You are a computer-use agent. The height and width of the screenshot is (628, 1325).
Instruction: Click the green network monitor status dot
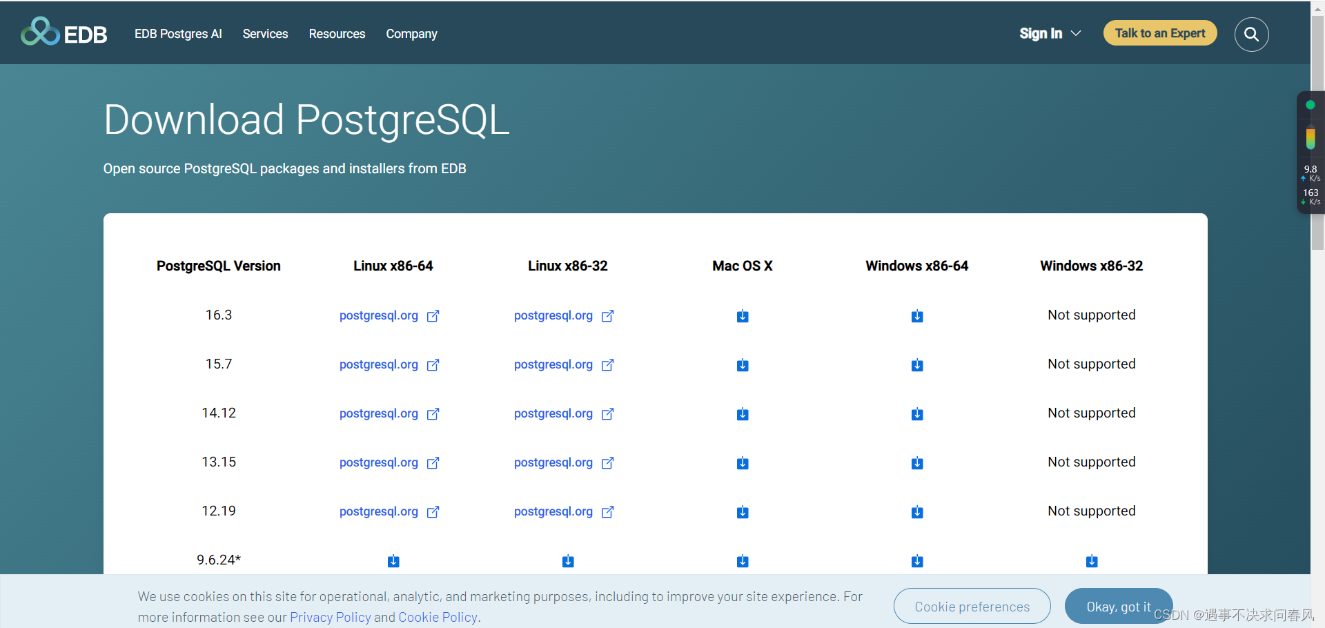click(x=1310, y=105)
